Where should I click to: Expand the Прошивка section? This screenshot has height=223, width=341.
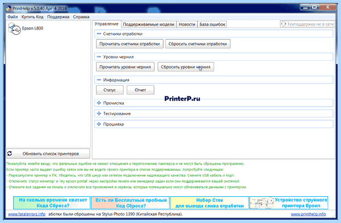(x=99, y=124)
